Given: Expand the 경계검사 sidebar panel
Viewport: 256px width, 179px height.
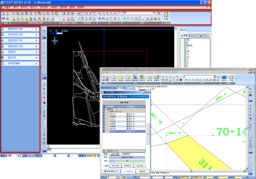Looking at the screenshot, I should (20, 52).
